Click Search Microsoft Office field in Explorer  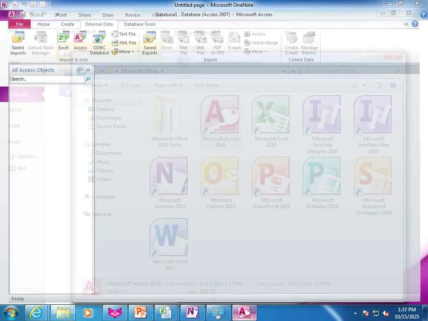coord(351,71)
